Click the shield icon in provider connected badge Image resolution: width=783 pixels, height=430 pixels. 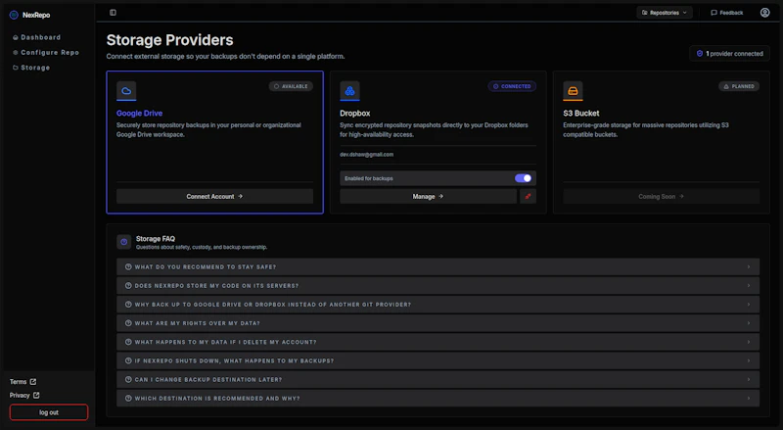click(700, 54)
